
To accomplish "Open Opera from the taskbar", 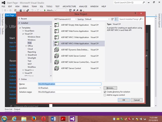I will tap(44, 119).
